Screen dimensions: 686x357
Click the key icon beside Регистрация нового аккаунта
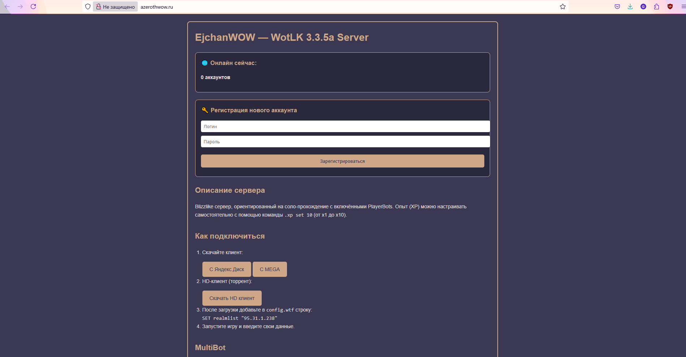point(205,110)
